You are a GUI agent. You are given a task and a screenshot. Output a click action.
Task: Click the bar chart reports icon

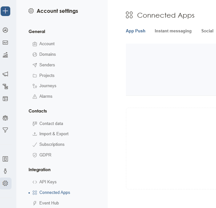5,55
